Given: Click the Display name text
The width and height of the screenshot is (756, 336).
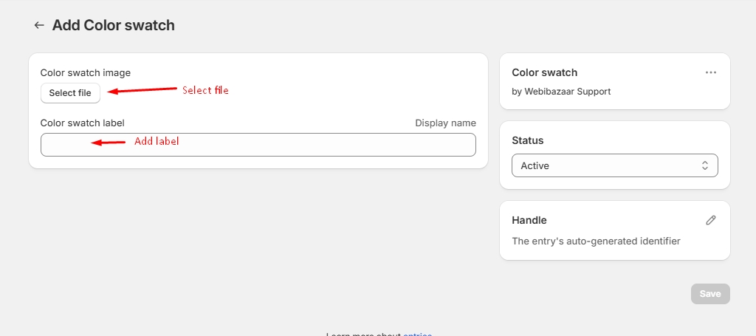Looking at the screenshot, I should (445, 123).
